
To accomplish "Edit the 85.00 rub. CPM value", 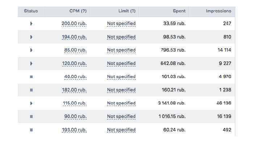I will tap(75, 50).
